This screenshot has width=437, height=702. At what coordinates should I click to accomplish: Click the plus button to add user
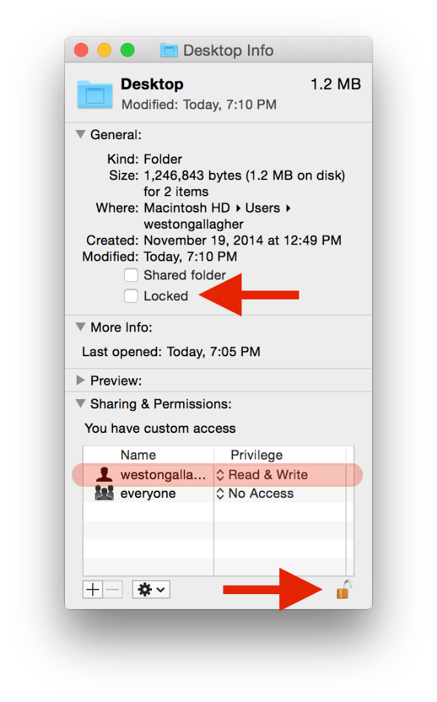tap(94, 590)
